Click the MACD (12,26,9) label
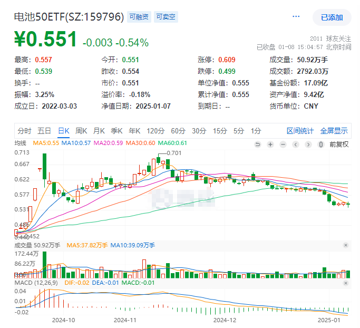This screenshot has height=328, width=360. coord(36,283)
